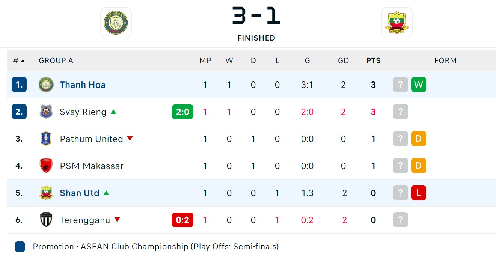
Task: Open Terengganu's live 0:2 score badge
Action: click(182, 220)
